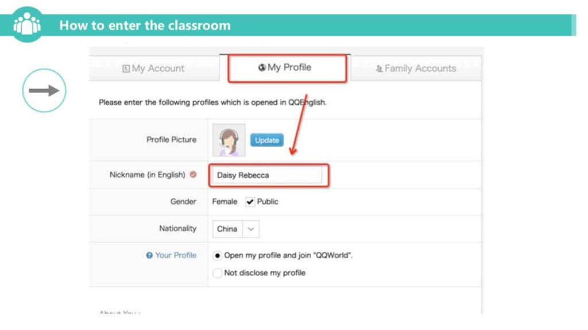Screen dimensions: 588x330
Task: Click the group people icon in header
Action: [x=27, y=25]
